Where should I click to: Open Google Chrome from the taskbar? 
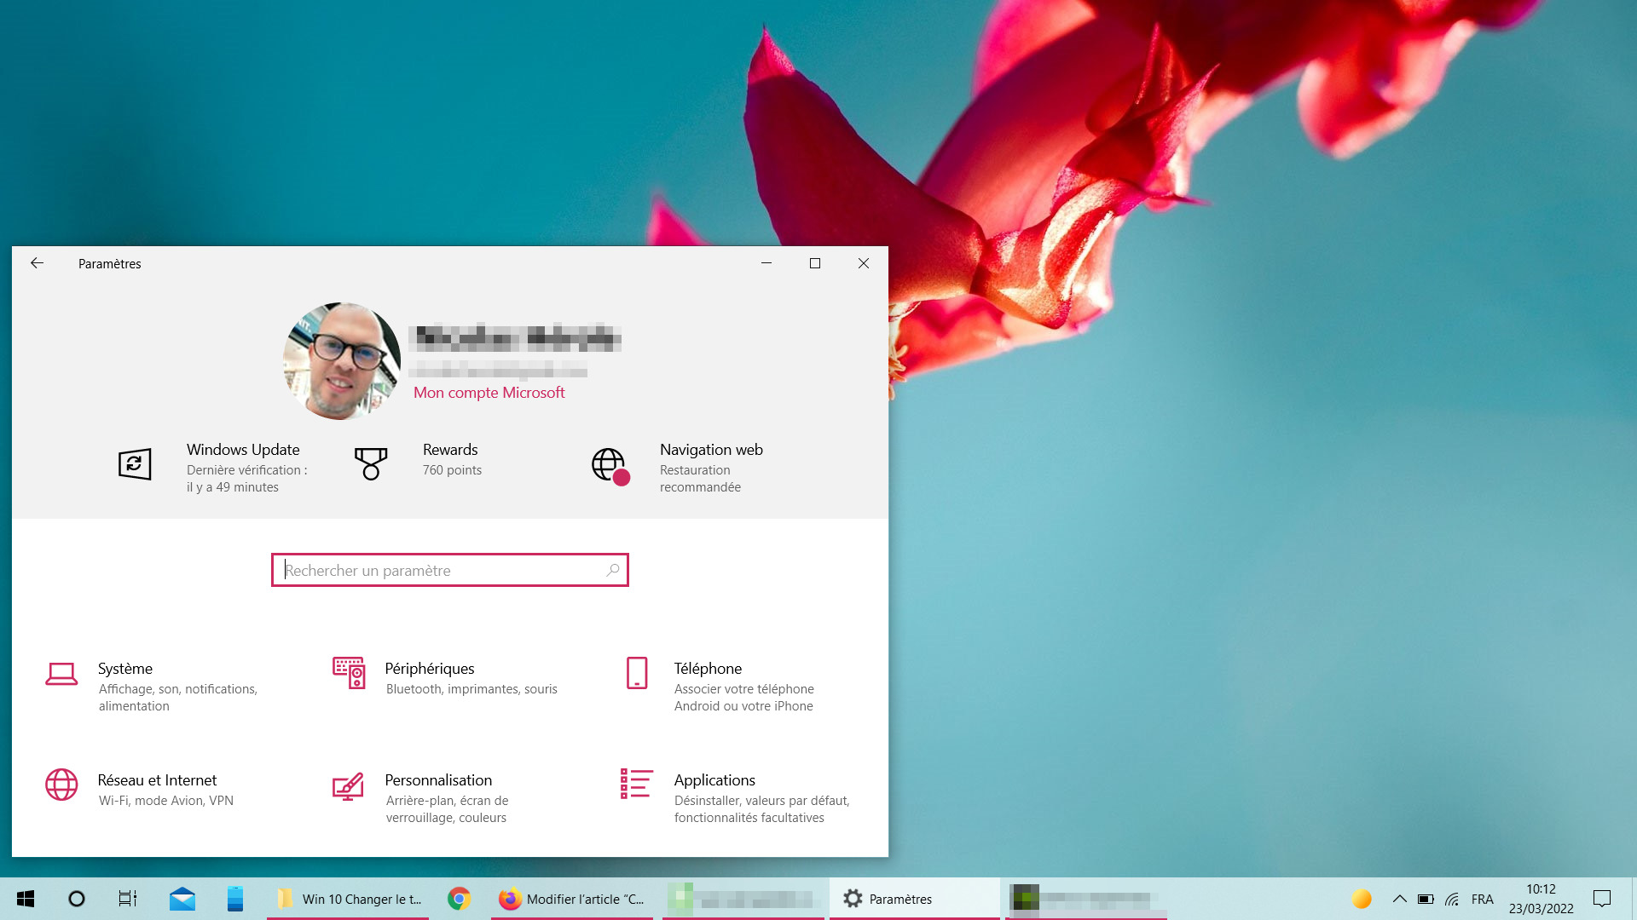[x=459, y=899]
